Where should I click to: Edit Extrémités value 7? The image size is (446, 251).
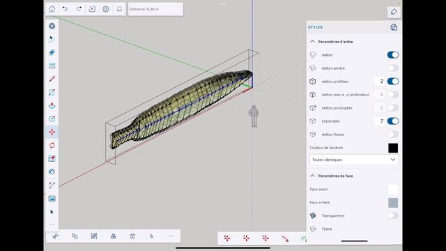380,121
